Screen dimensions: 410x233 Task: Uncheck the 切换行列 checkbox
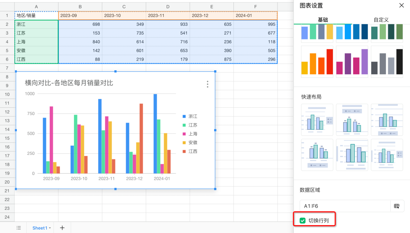click(x=303, y=220)
